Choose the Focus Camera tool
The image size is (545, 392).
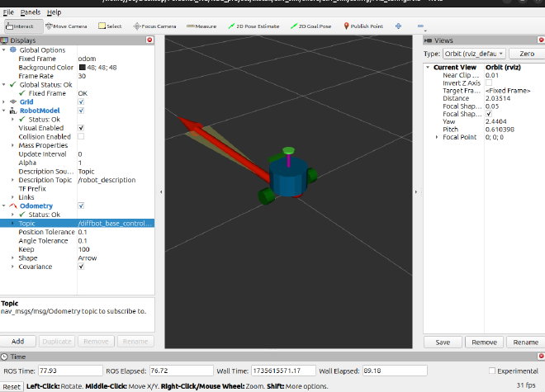[154, 26]
